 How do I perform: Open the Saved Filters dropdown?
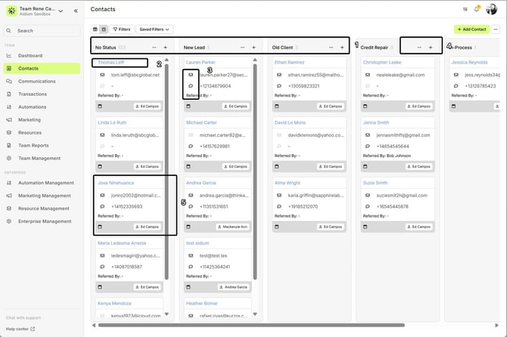153,29
